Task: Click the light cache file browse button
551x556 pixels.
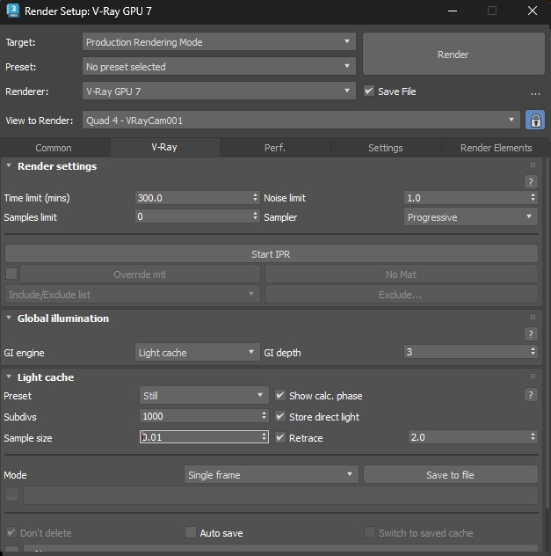Action: click(x=12, y=495)
